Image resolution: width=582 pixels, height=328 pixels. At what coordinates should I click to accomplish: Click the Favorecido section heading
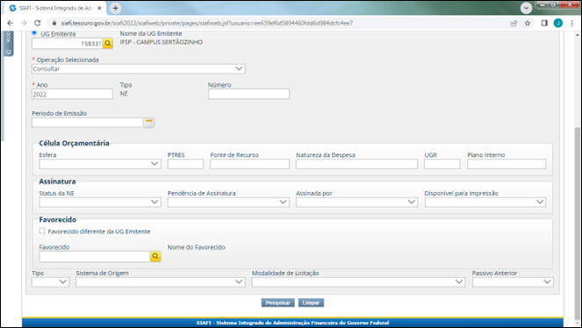[x=58, y=219]
